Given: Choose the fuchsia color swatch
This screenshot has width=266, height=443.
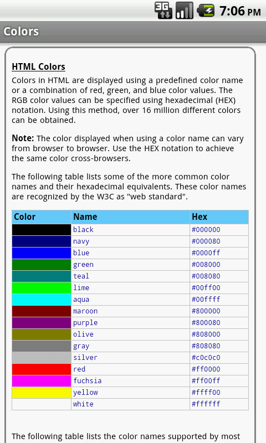Looking at the screenshot, I should (x=41, y=380).
